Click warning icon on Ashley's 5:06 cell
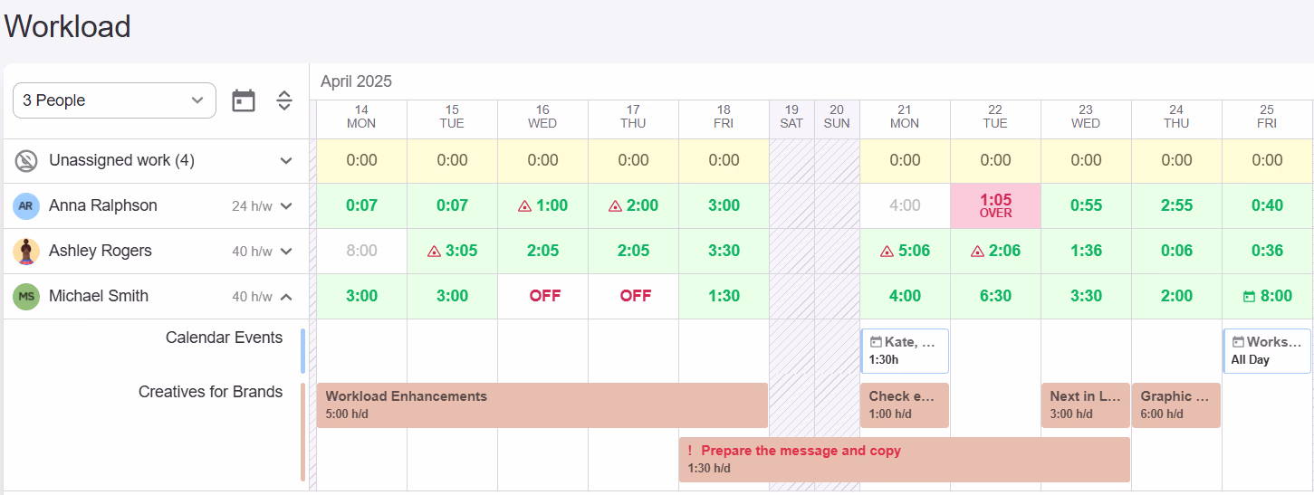 pyautogui.click(x=887, y=252)
